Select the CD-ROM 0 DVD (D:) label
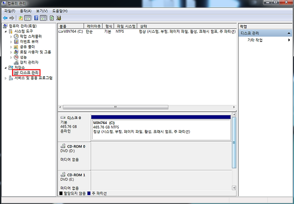The image size is (294, 204). click(74, 156)
